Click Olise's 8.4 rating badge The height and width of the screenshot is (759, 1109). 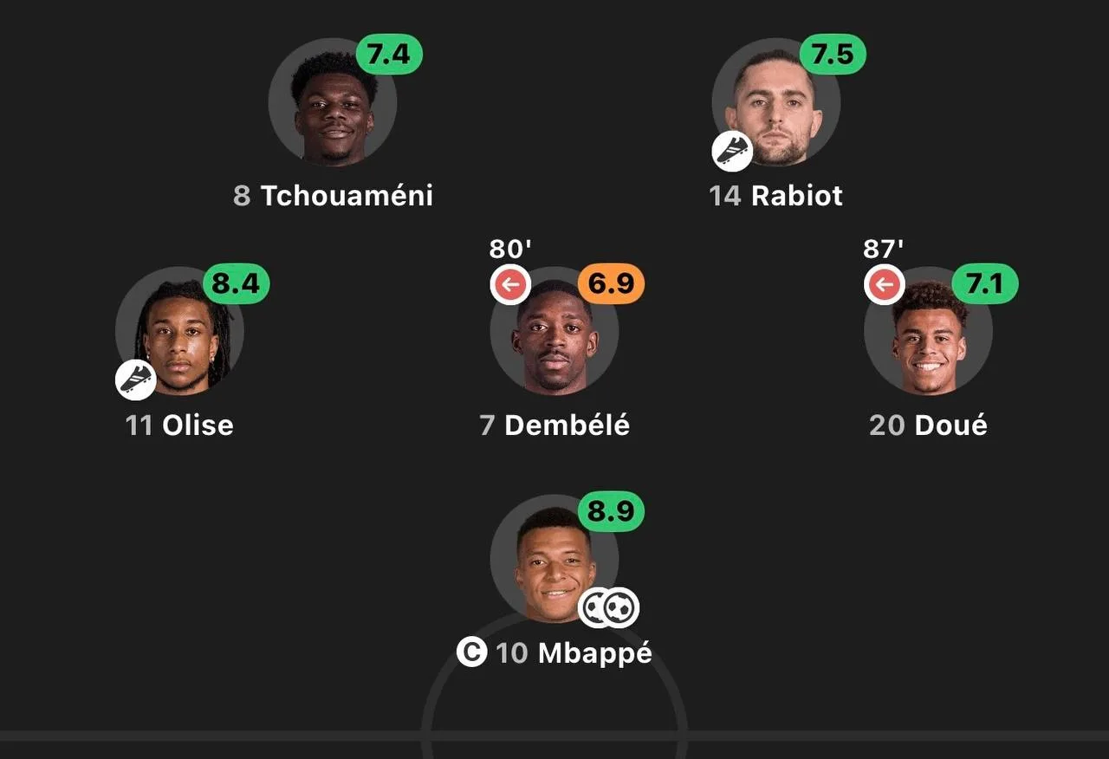point(237,283)
